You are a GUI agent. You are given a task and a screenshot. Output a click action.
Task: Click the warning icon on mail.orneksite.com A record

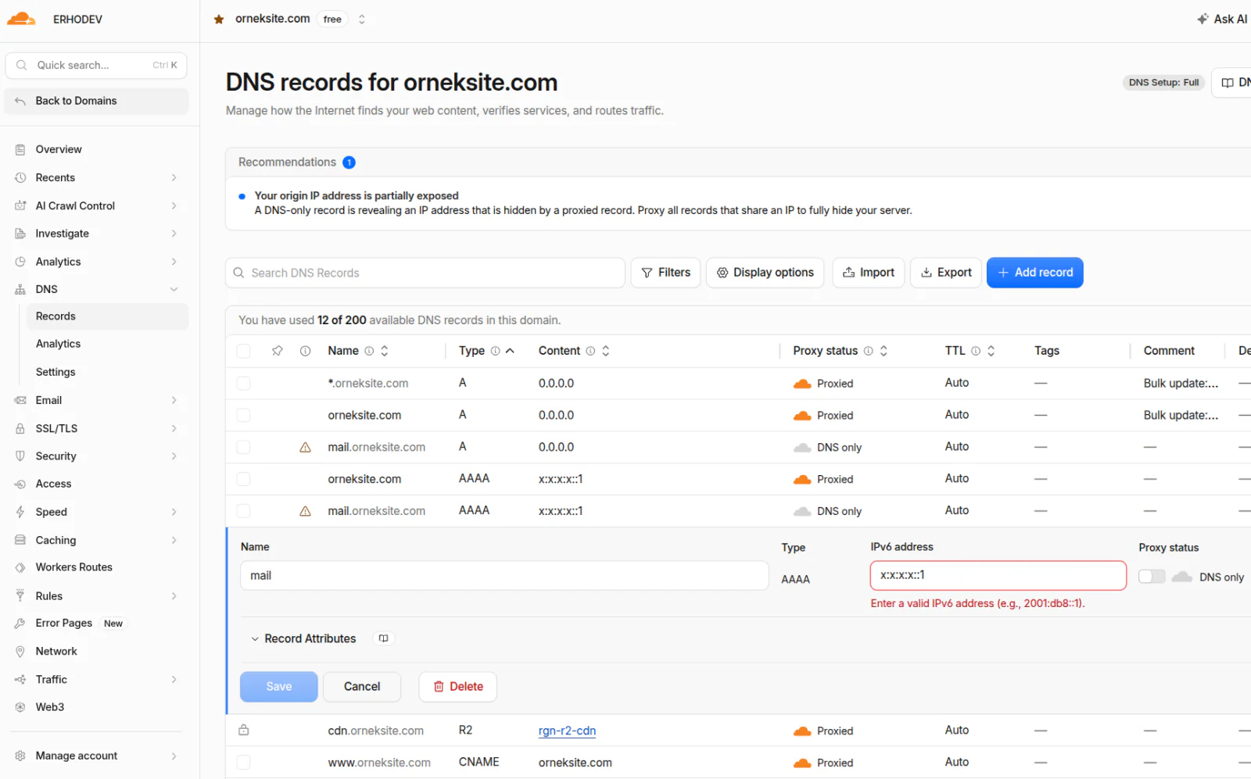point(306,448)
